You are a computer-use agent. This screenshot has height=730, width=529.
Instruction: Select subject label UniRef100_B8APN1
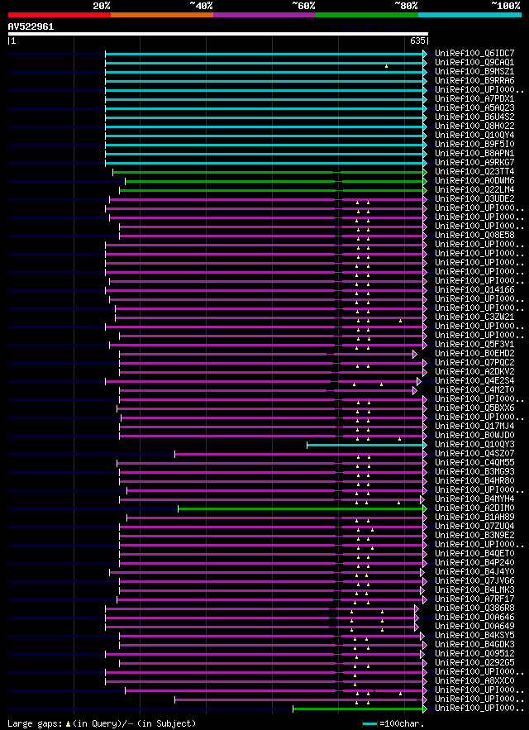coord(474,154)
